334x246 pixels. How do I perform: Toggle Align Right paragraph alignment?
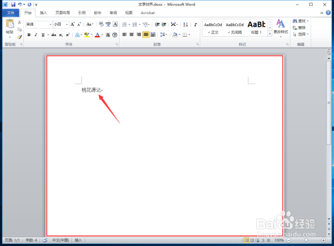click(139, 35)
